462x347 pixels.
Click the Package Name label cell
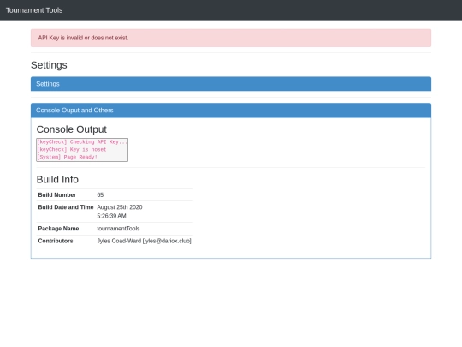66,229
